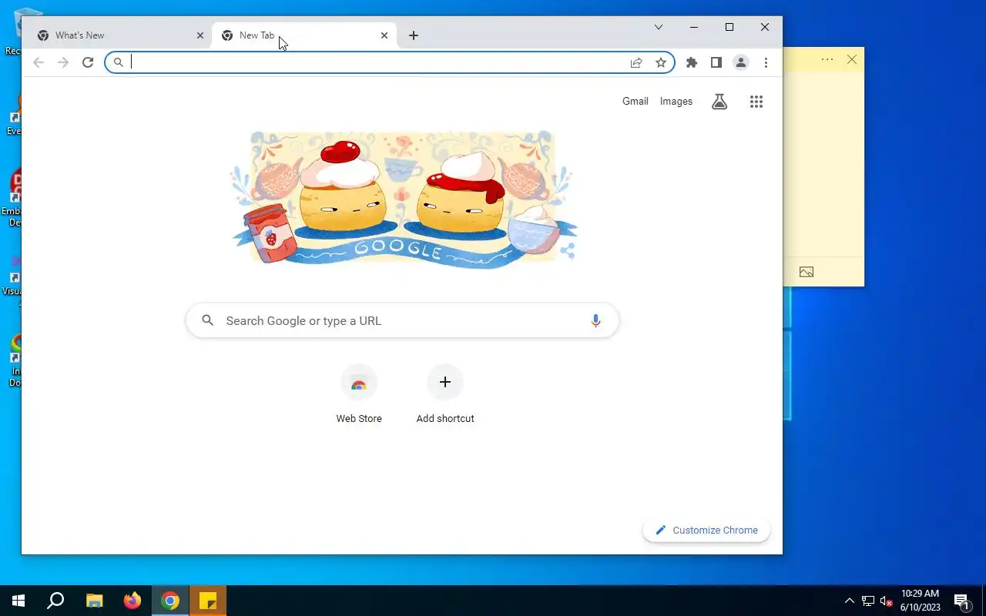Click the share this page icon
This screenshot has height=616, width=986.
click(636, 62)
